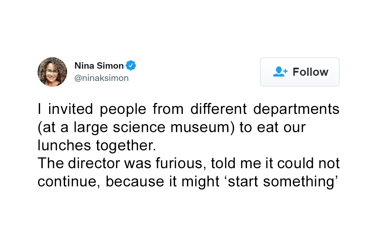This screenshot has width=377, height=251.
Task: Click the add-person icon in Follow button
Action: tap(280, 72)
